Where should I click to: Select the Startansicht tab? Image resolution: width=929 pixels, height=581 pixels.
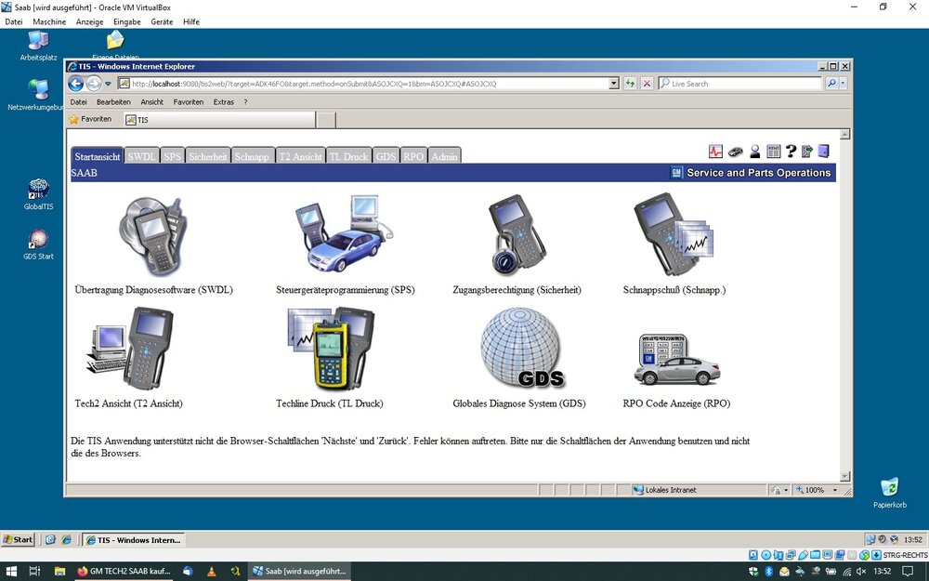pos(98,156)
